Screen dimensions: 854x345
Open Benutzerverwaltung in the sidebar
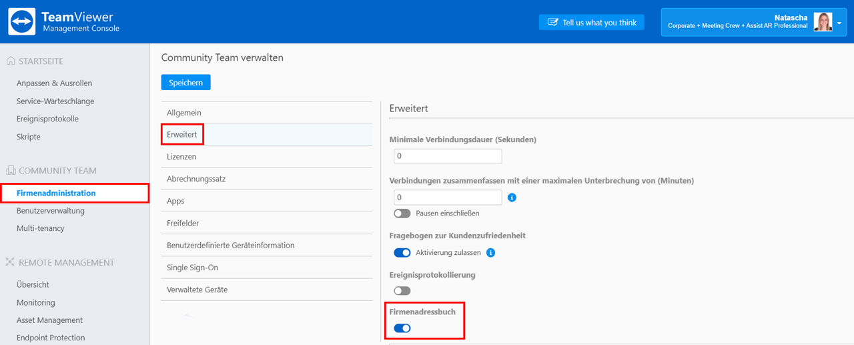point(51,211)
